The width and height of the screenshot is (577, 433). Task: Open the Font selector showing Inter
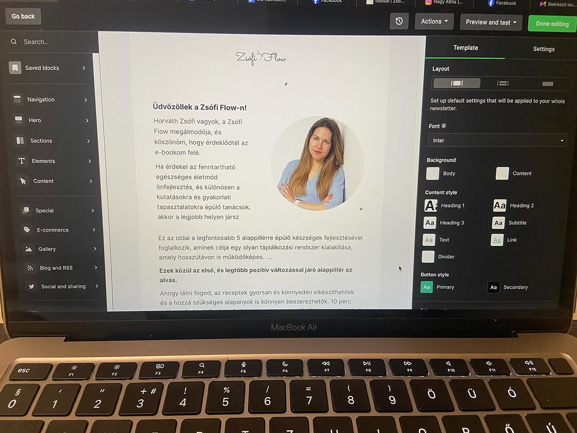coord(497,140)
